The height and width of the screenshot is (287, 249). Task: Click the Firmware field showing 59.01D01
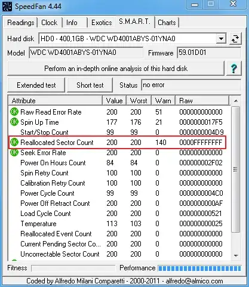209,53
